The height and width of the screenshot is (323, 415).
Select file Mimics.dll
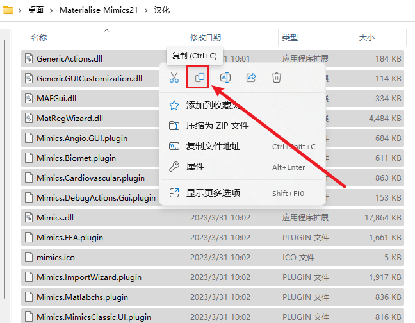point(55,217)
